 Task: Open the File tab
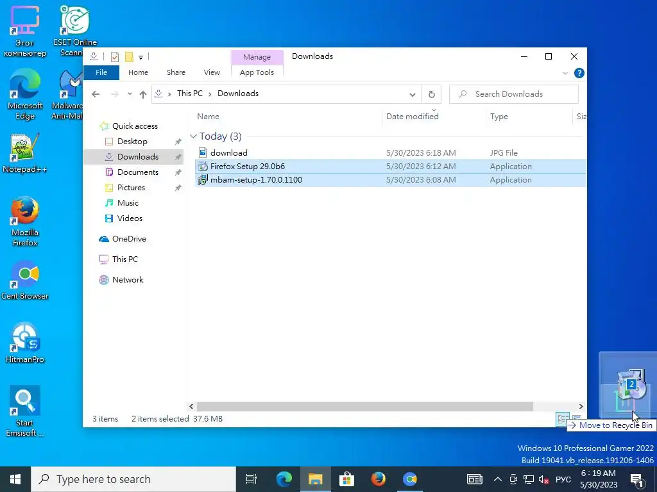[x=101, y=72]
